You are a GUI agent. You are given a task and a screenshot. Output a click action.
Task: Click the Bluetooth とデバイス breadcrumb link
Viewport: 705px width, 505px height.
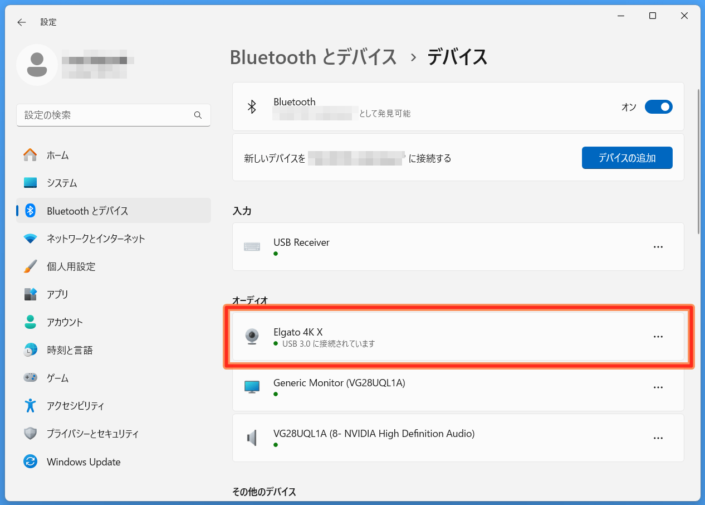pyautogui.click(x=314, y=57)
